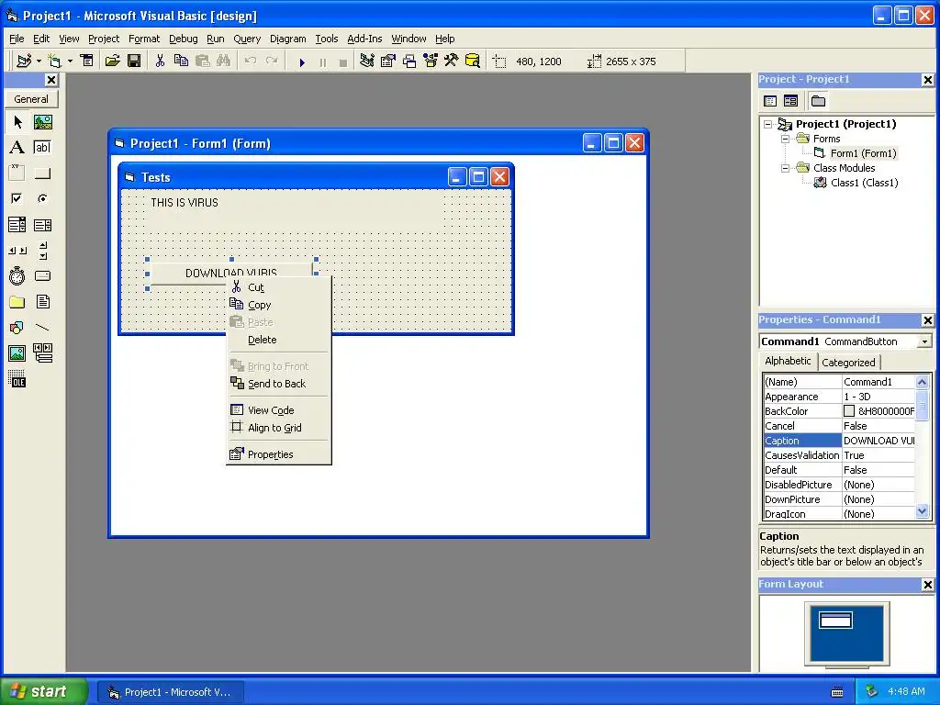
Task: Select the Line tool in toolbox
Action: (x=42, y=328)
